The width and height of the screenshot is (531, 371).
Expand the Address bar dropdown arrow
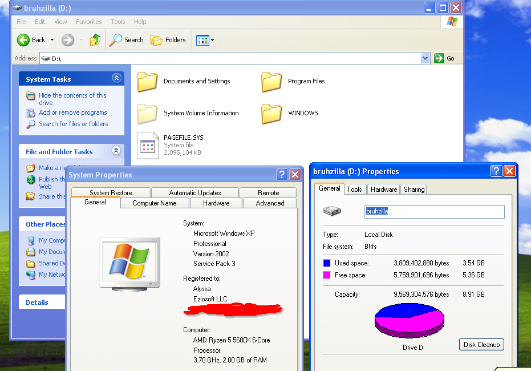[x=425, y=58]
